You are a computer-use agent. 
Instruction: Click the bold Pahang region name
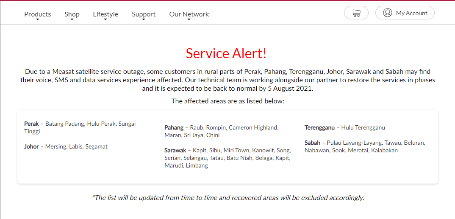tap(174, 127)
